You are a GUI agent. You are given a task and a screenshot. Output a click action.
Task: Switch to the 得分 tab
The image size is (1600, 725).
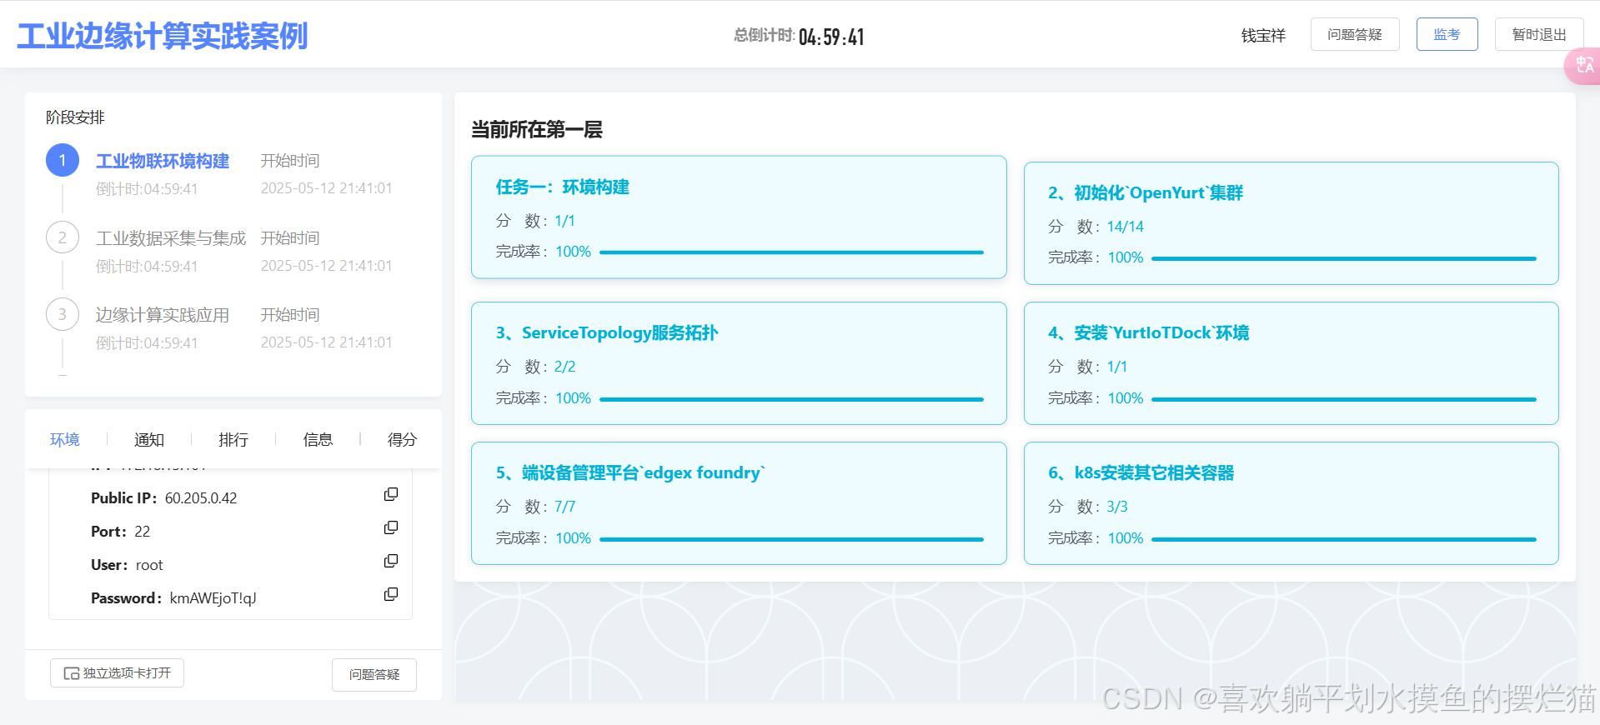[x=402, y=439]
